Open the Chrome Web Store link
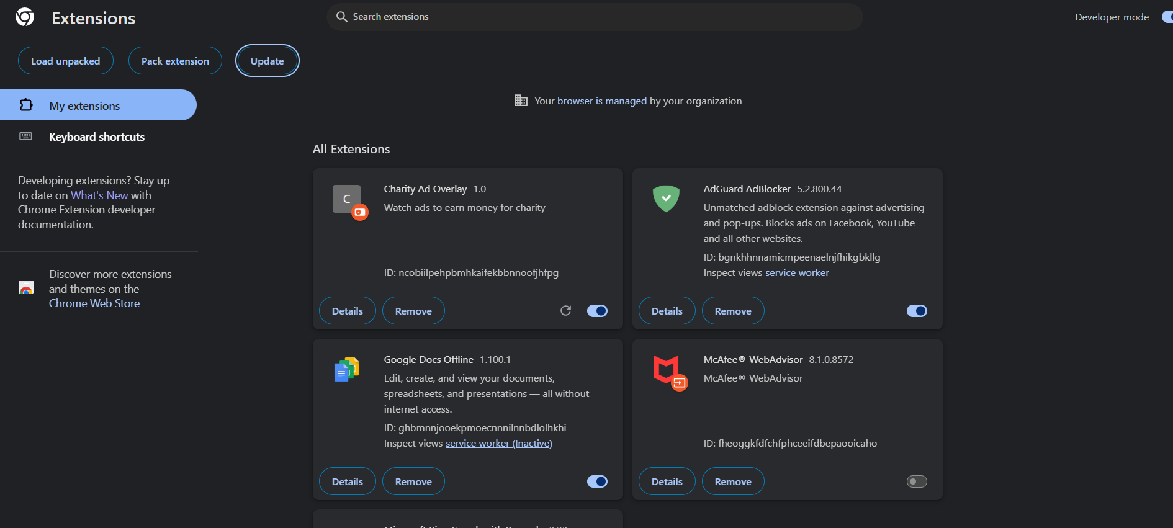Viewport: 1173px width, 528px height. click(94, 303)
